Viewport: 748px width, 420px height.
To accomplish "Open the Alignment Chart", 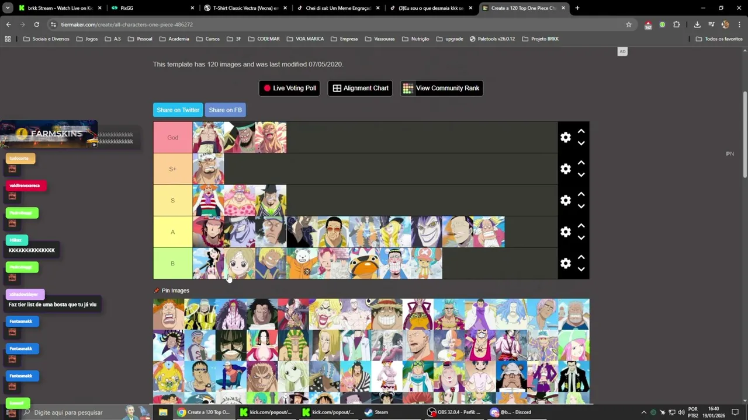I will click(x=360, y=88).
